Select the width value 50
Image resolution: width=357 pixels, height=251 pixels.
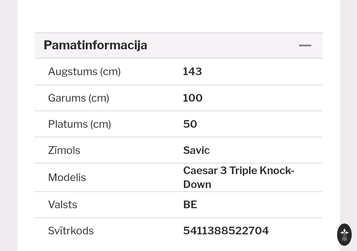pyautogui.click(x=190, y=124)
